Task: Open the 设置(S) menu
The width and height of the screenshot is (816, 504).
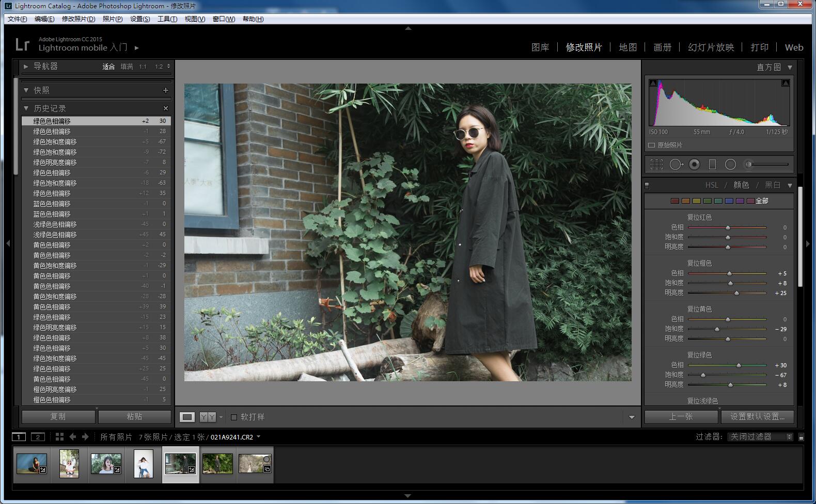Action: (x=140, y=19)
